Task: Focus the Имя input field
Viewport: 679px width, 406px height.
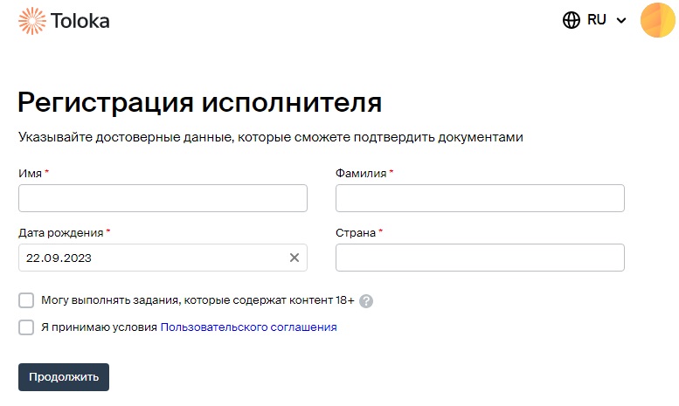Action: coord(163,198)
